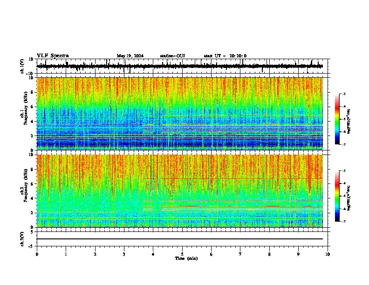Click the 'Time (min)' axis label

(x=186, y=258)
